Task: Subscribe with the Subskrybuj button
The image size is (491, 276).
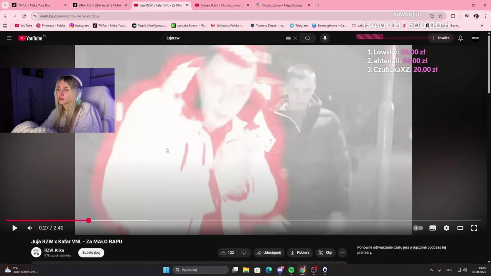Action: pyautogui.click(x=91, y=253)
